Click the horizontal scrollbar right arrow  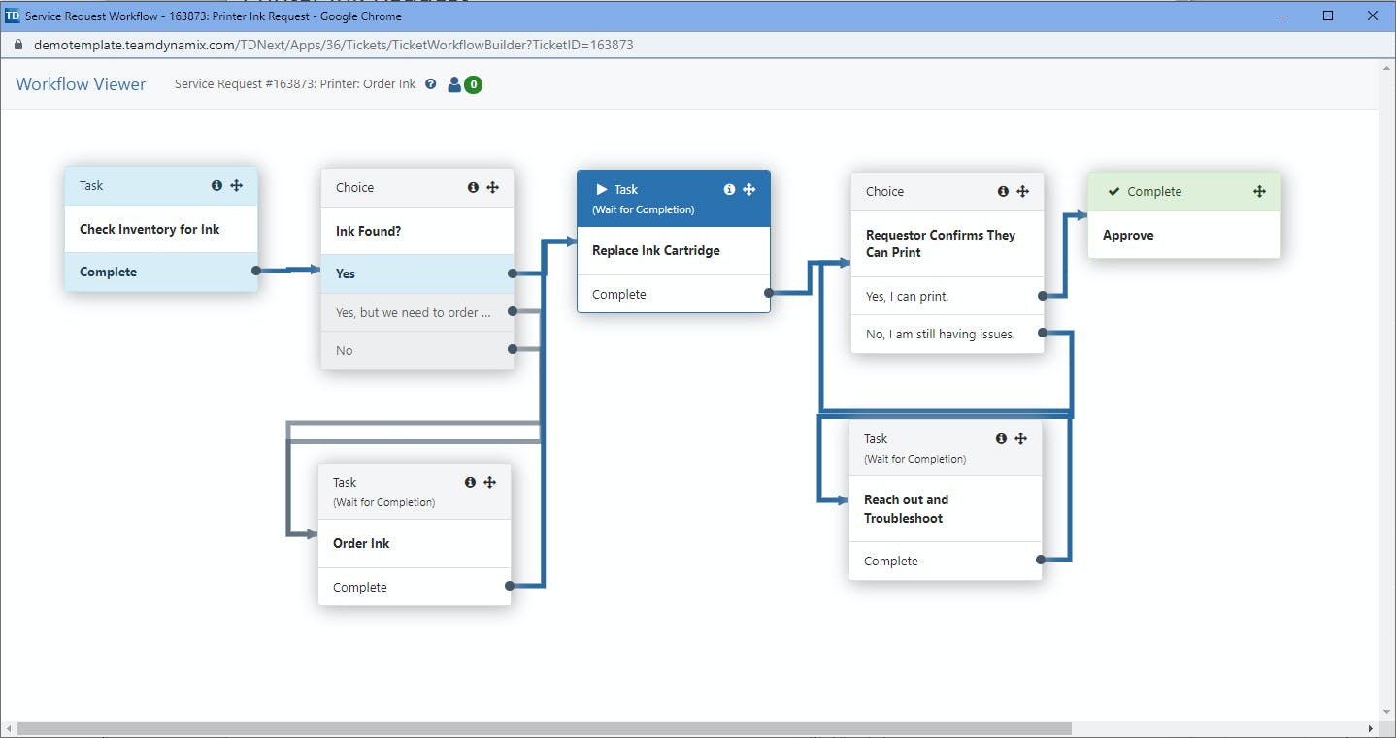1371,728
